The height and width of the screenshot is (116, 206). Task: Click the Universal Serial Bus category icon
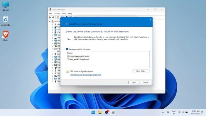coord(55,81)
